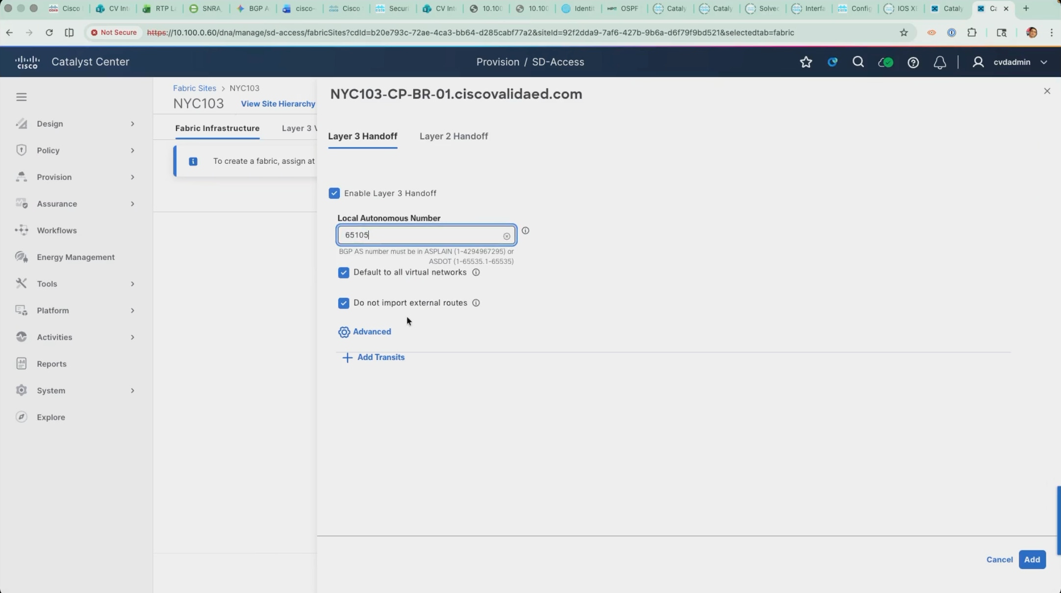1061x593 pixels.
Task: Expand the Activities menu chevron
Action: point(132,337)
